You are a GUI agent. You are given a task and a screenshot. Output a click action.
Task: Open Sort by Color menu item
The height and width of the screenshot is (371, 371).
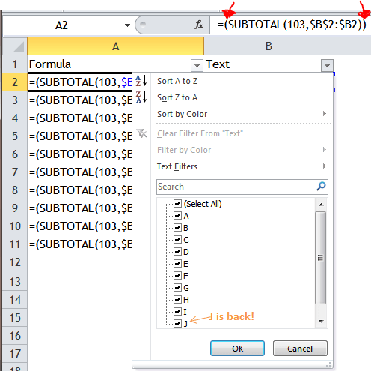pos(182,114)
